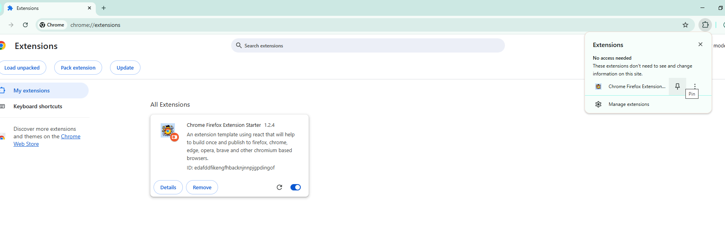Click the All Extensions heading

pos(170,105)
